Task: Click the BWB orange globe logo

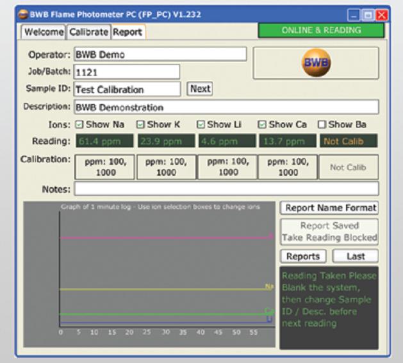Action: [x=316, y=63]
